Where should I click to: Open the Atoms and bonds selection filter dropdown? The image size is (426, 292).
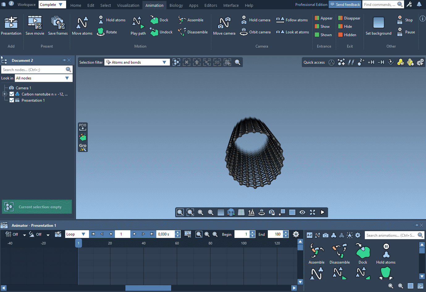pyautogui.click(x=164, y=62)
